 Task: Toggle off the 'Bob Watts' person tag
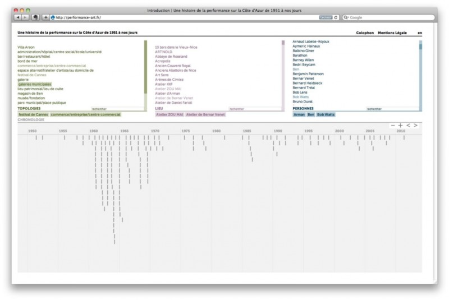(325, 114)
